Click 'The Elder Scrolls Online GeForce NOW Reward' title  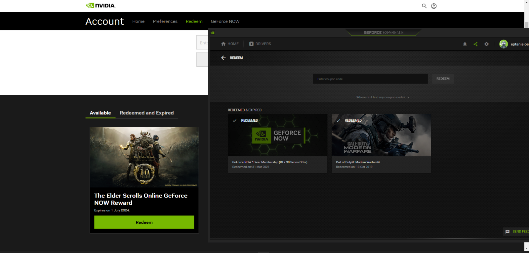[141, 199]
